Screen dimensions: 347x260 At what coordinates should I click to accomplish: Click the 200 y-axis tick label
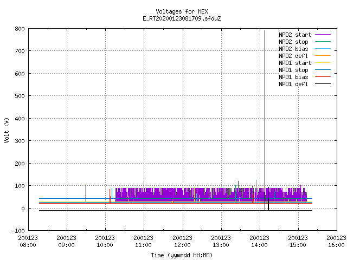(20, 164)
